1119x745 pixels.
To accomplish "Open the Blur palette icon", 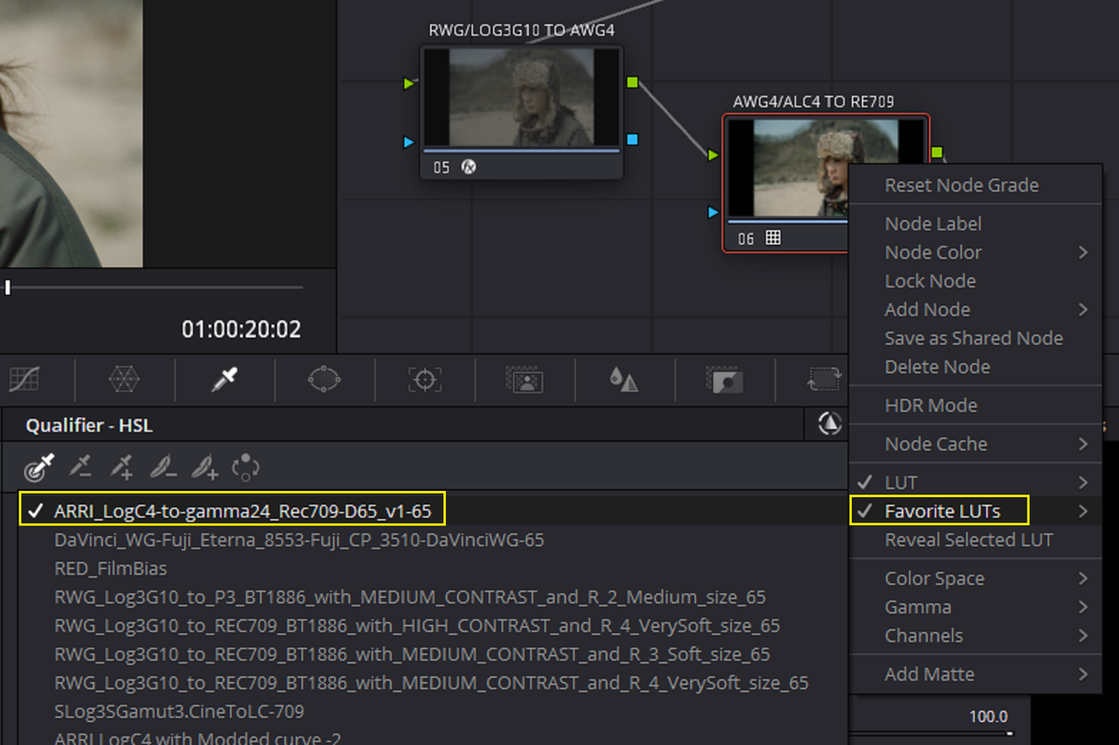I will tap(624, 379).
